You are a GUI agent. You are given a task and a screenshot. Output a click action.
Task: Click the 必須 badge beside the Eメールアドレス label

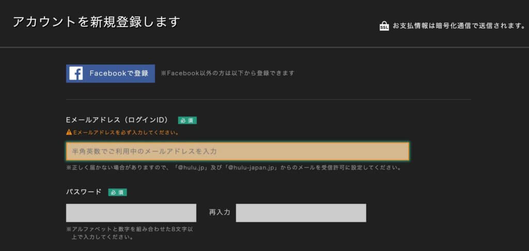(187, 120)
